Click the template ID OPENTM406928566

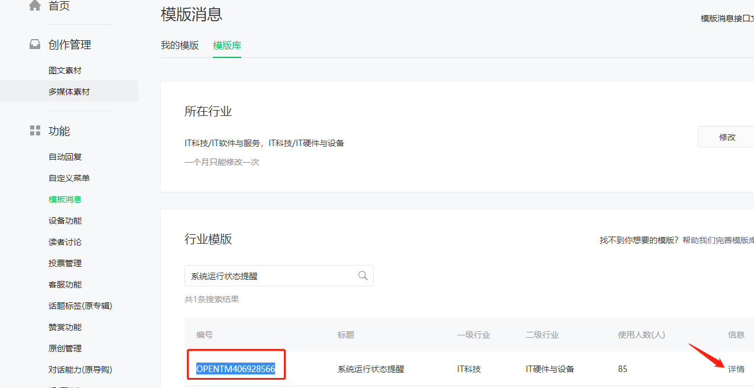click(235, 369)
